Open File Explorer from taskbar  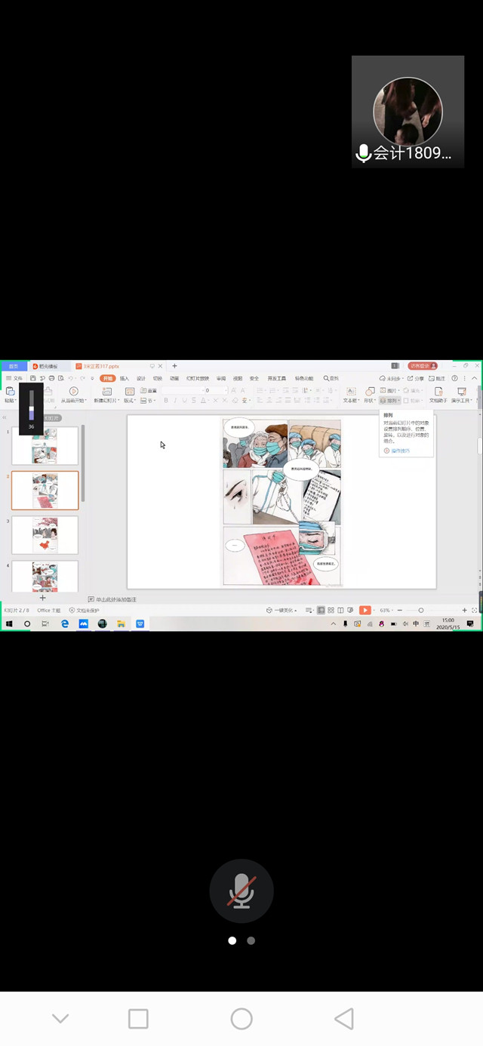[121, 623]
